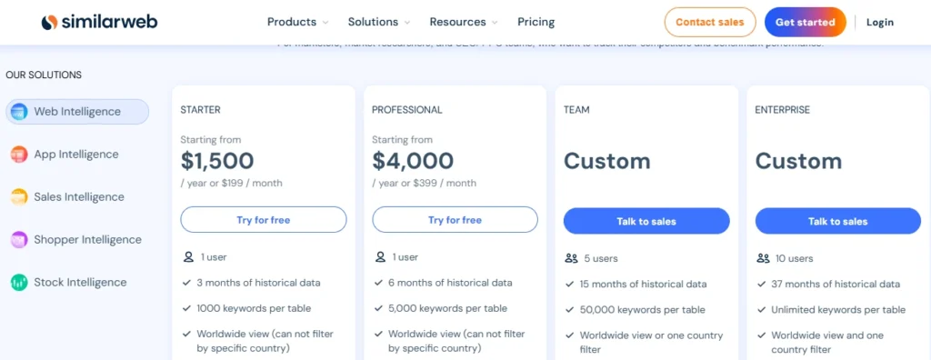The image size is (931, 360).
Task: Select the Shopper Intelligence icon
Action: tap(19, 240)
